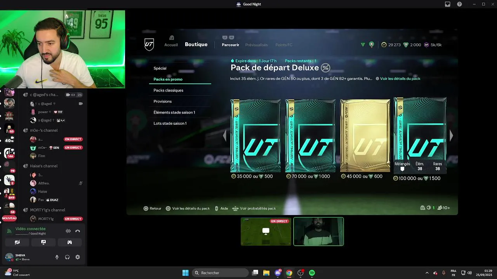Open Discord server with 146 badge
Viewport: 497px width, 279px height.
tap(9, 153)
